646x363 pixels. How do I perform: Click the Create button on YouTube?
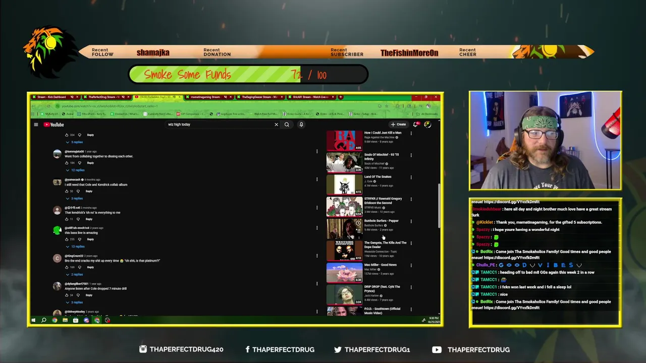[398, 125]
